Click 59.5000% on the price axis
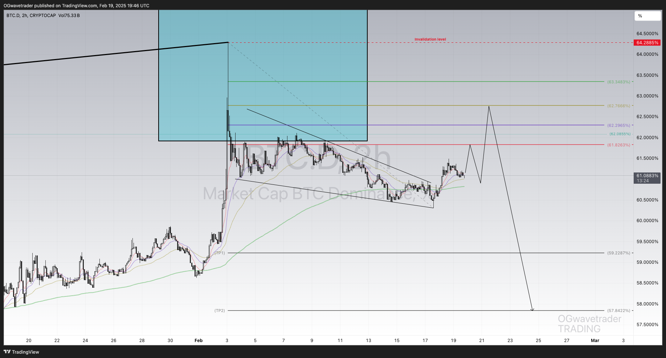 coord(647,242)
